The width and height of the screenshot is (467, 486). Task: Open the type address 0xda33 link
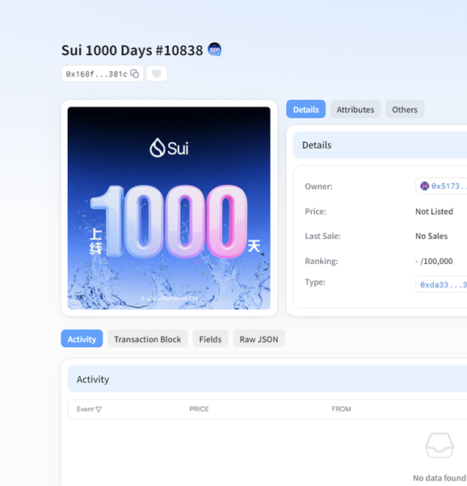443,284
